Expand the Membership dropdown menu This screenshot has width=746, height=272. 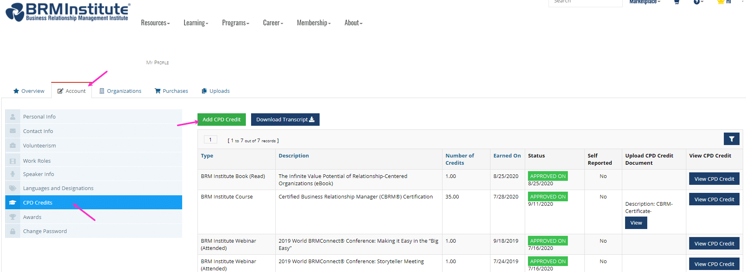point(314,23)
